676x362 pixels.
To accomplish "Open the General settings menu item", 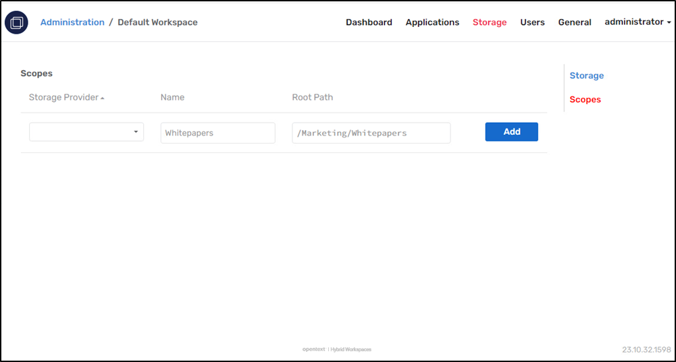I will [575, 22].
